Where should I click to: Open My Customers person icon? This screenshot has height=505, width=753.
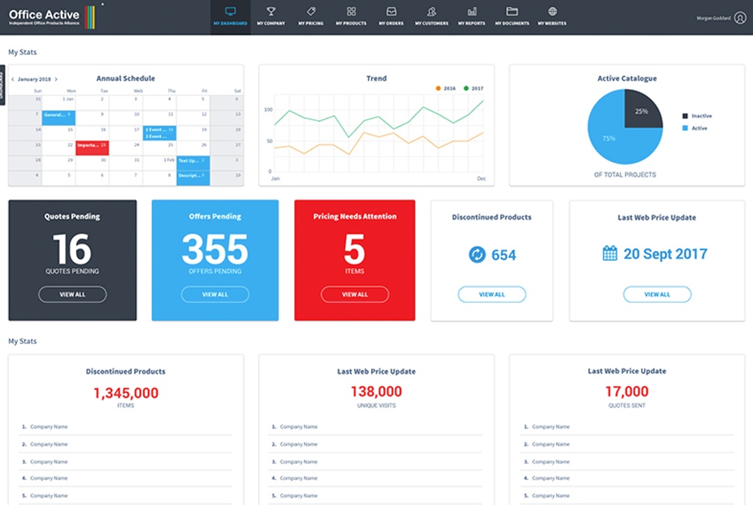click(x=432, y=12)
